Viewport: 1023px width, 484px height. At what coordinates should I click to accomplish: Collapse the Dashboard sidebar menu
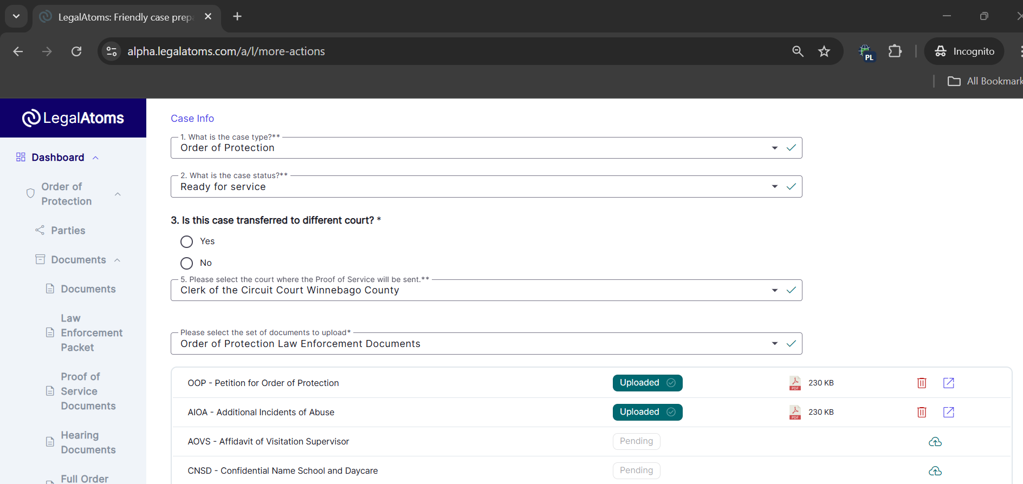(96, 158)
